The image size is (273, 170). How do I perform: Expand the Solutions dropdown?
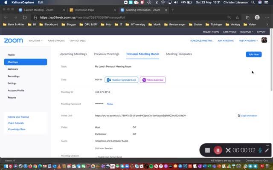[x=35, y=41]
